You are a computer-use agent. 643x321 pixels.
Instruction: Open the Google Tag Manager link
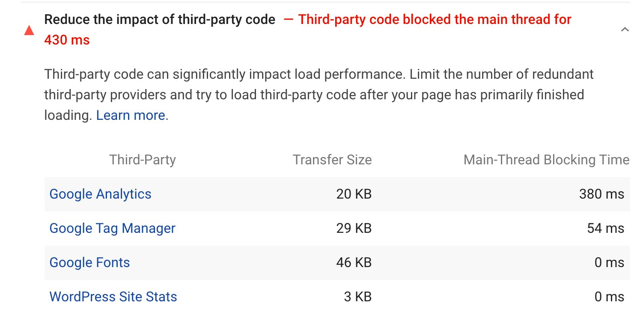(113, 228)
